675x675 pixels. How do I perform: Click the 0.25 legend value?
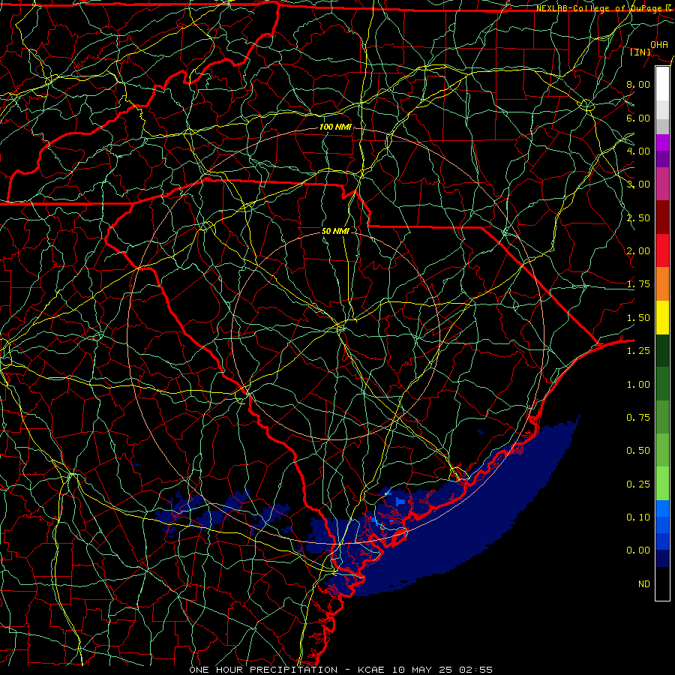[638, 484]
